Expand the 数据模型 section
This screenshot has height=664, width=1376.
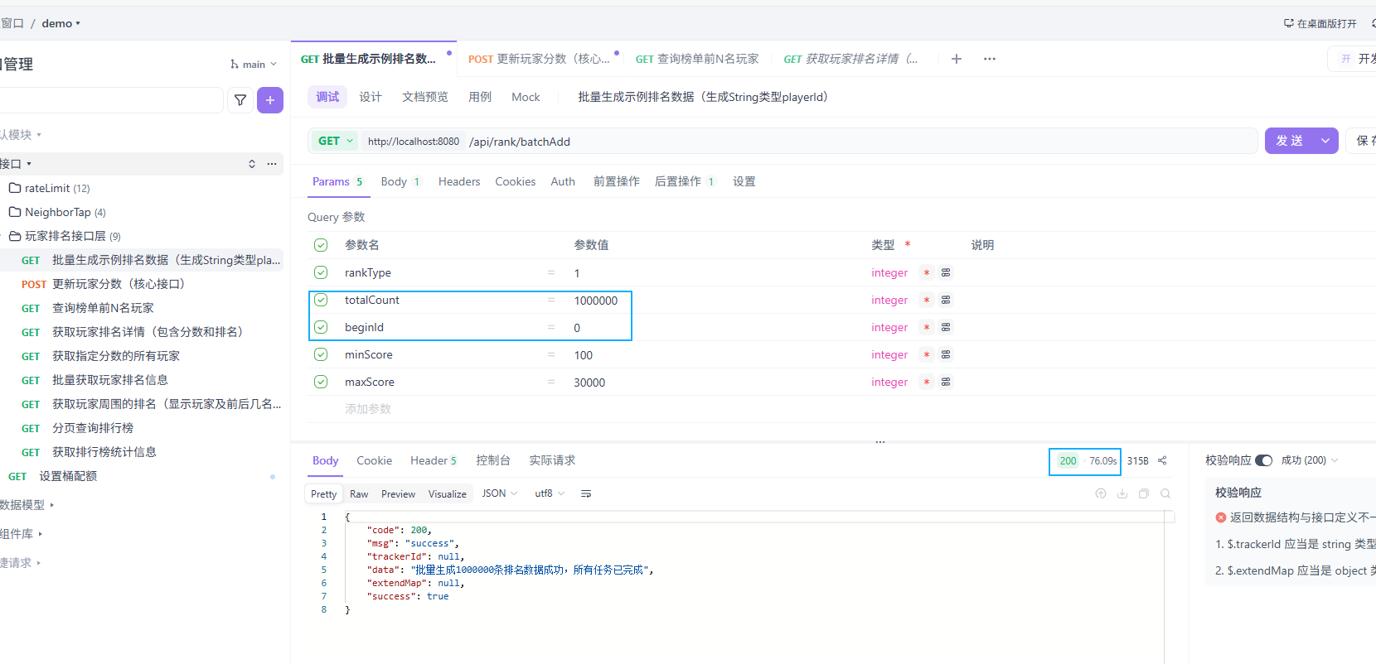tap(27, 505)
